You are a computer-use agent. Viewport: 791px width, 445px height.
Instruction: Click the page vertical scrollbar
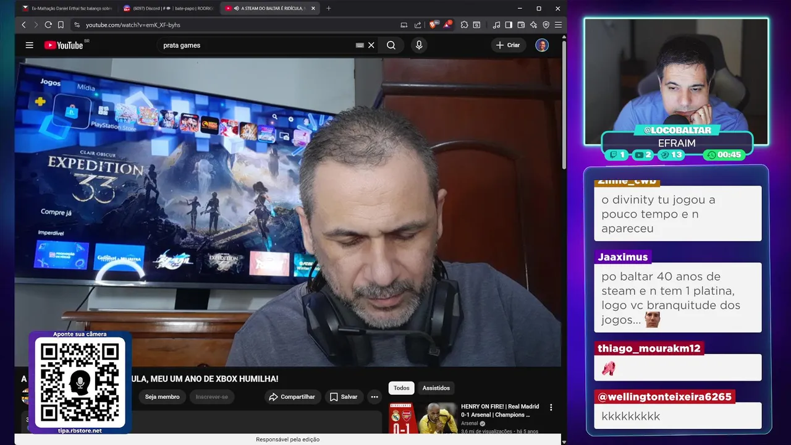click(564, 105)
